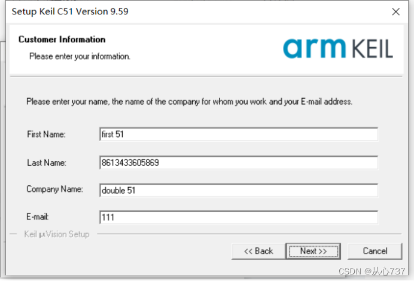Go back with the << Back button
Image resolution: width=414 pixels, height=281 pixels.
point(258,251)
